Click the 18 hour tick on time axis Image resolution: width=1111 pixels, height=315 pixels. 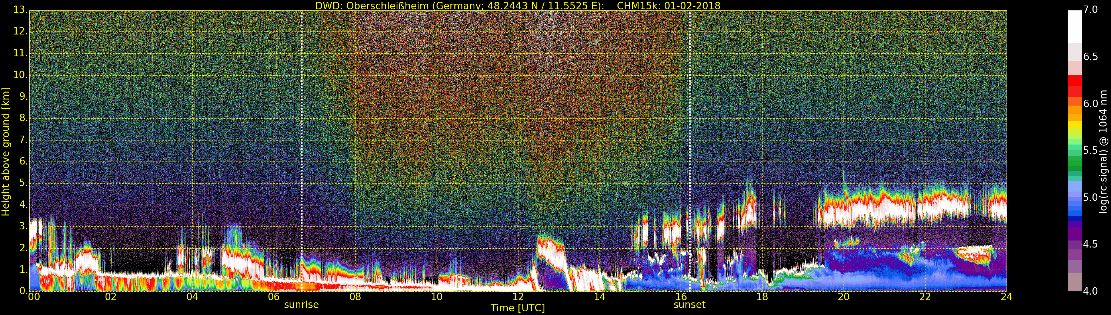pyautogui.click(x=762, y=297)
